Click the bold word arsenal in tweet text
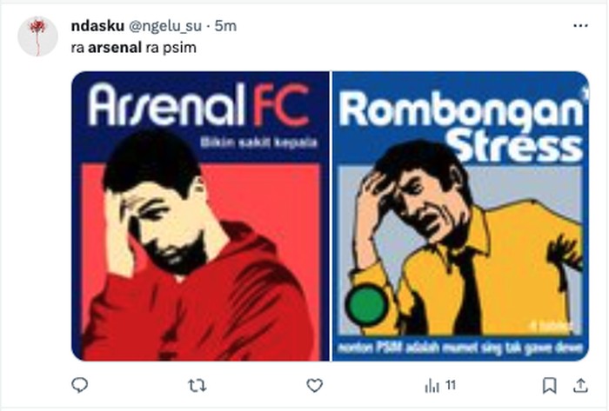Viewport: 609px width, 411px height. (x=115, y=47)
